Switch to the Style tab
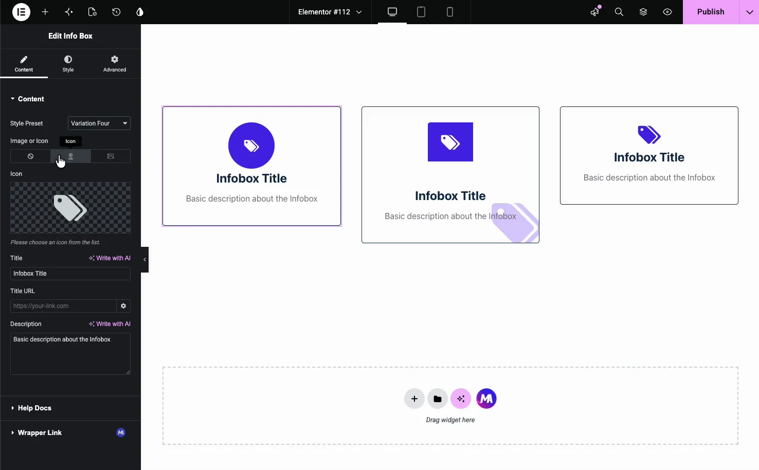The height and width of the screenshot is (470, 759). click(x=68, y=64)
